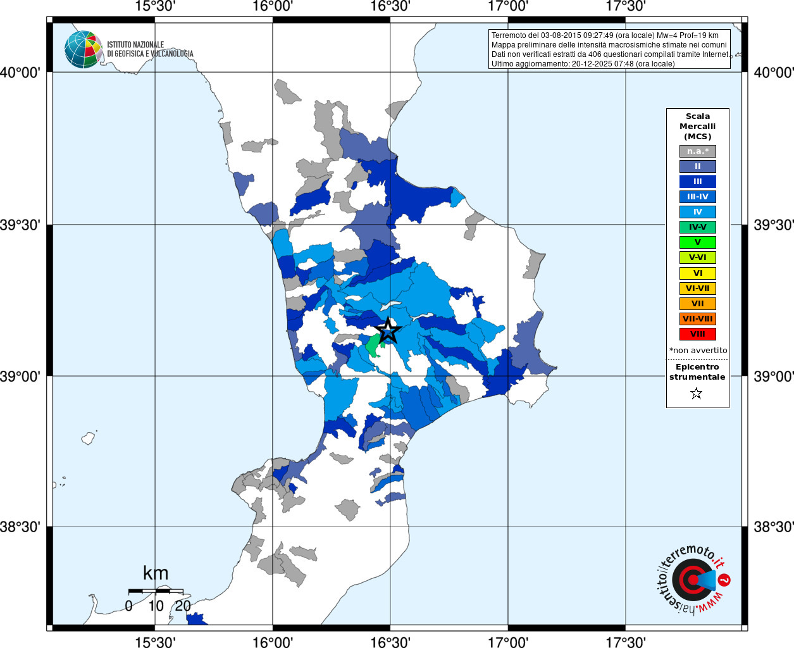Viewport: 794px width, 648px height.
Task: Select the VII orange legend swatch
Action: tap(697, 304)
